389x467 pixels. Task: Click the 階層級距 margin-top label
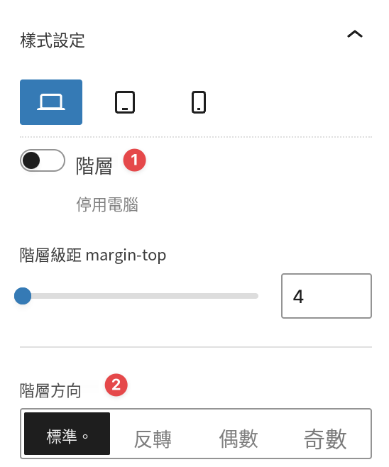pyautogui.click(x=93, y=256)
